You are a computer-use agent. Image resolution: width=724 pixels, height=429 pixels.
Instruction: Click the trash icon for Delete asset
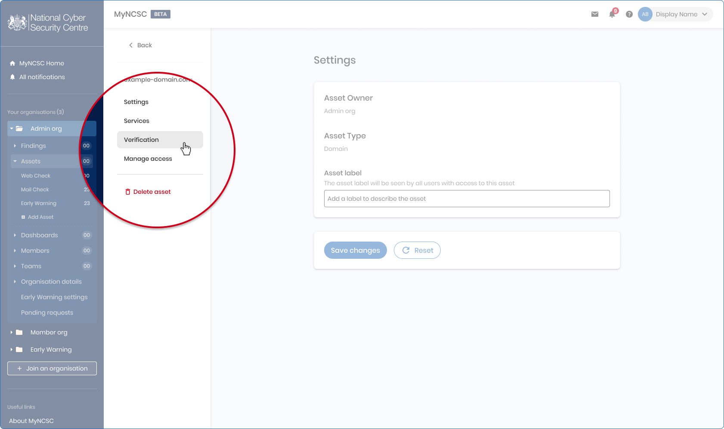(x=128, y=192)
